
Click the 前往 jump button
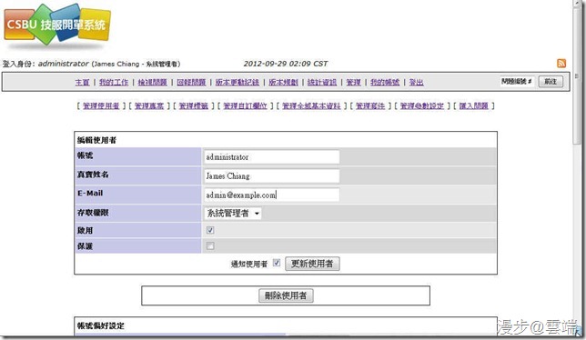click(x=551, y=81)
